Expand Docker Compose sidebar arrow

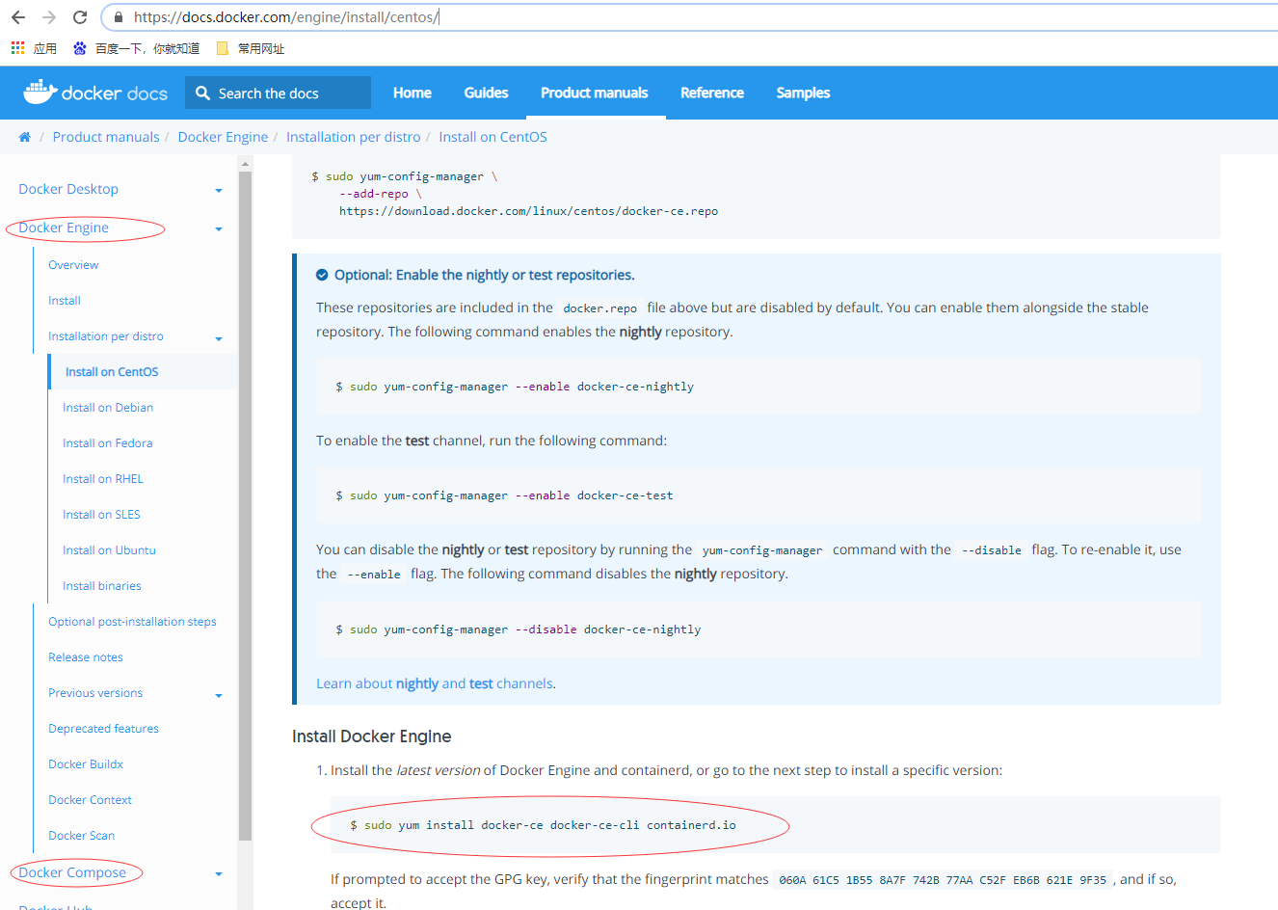[x=219, y=874]
